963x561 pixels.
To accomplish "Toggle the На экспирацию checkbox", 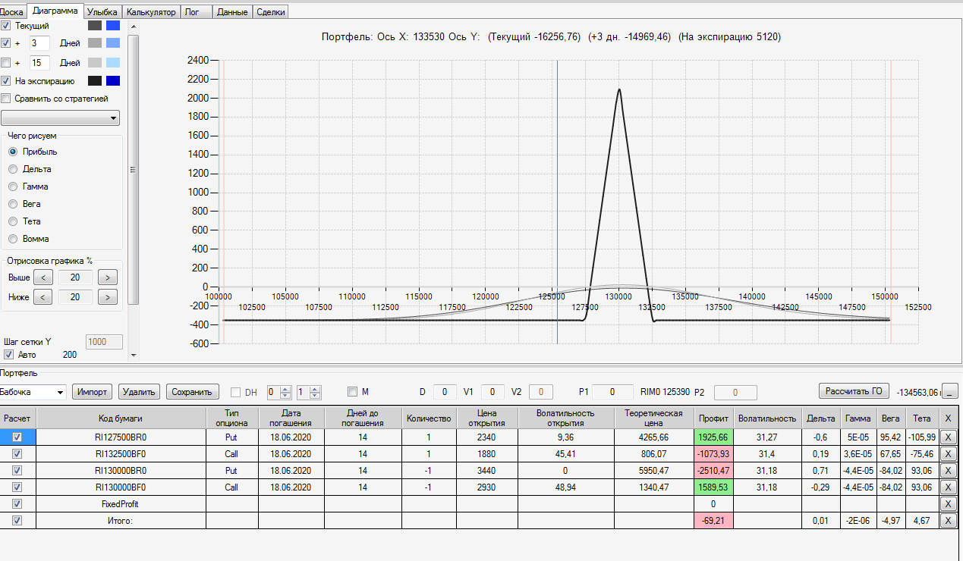I will point(6,81).
